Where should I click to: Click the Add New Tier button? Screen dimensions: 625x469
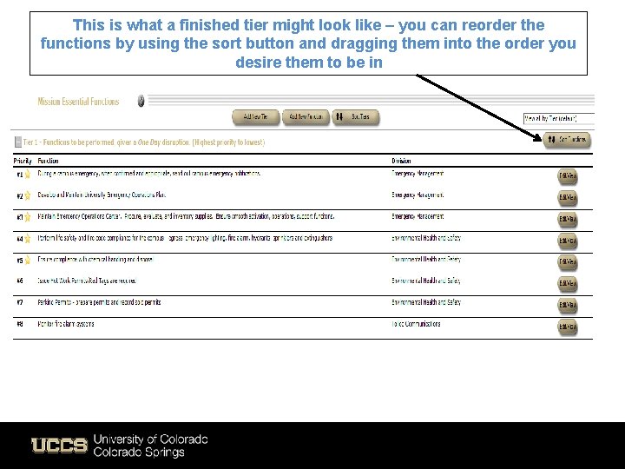click(x=256, y=117)
